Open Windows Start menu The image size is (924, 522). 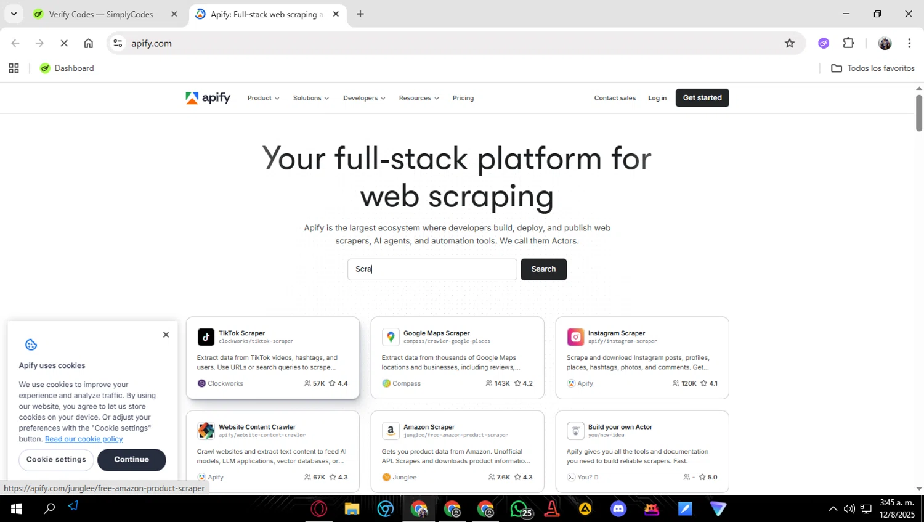click(x=17, y=509)
